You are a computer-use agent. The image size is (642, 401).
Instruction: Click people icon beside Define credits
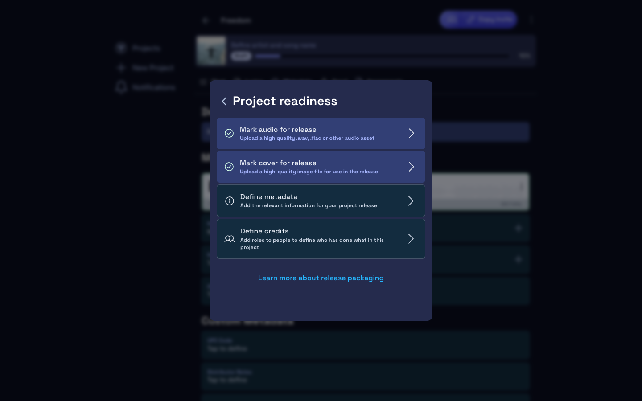tap(230, 239)
